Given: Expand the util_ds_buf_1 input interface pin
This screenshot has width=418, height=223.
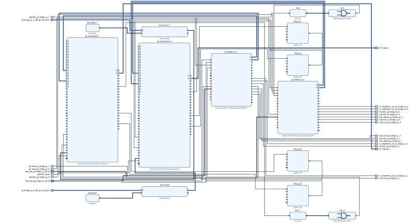Looking at the screenshot, I should (143, 31).
